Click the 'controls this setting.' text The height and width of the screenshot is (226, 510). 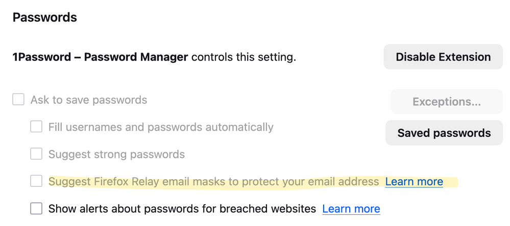click(x=244, y=57)
